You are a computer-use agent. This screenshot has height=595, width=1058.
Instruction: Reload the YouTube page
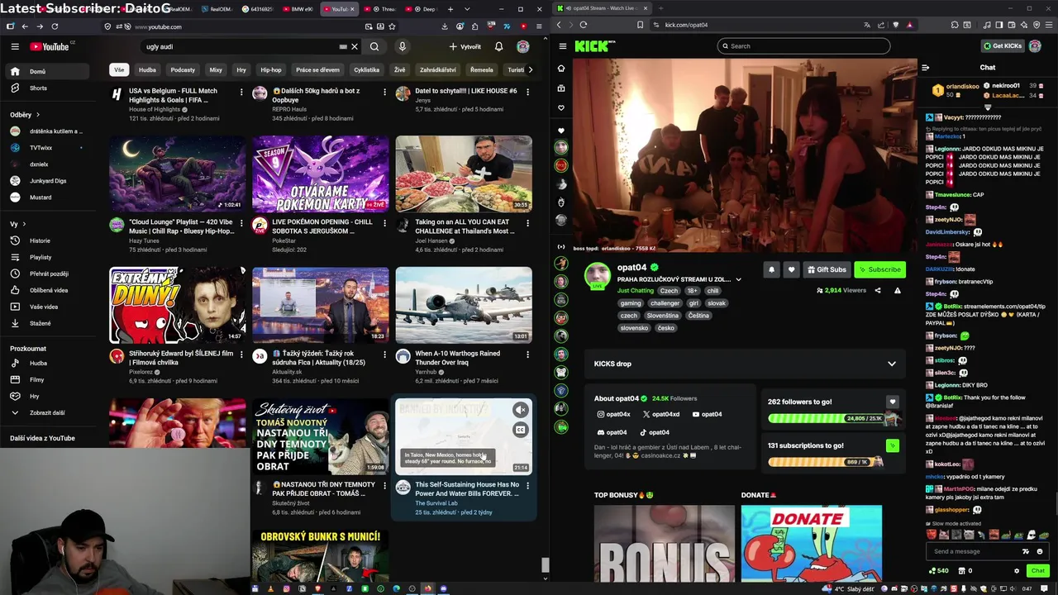(55, 26)
